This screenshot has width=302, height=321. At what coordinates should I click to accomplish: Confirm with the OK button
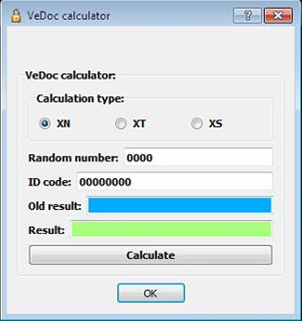point(151,293)
